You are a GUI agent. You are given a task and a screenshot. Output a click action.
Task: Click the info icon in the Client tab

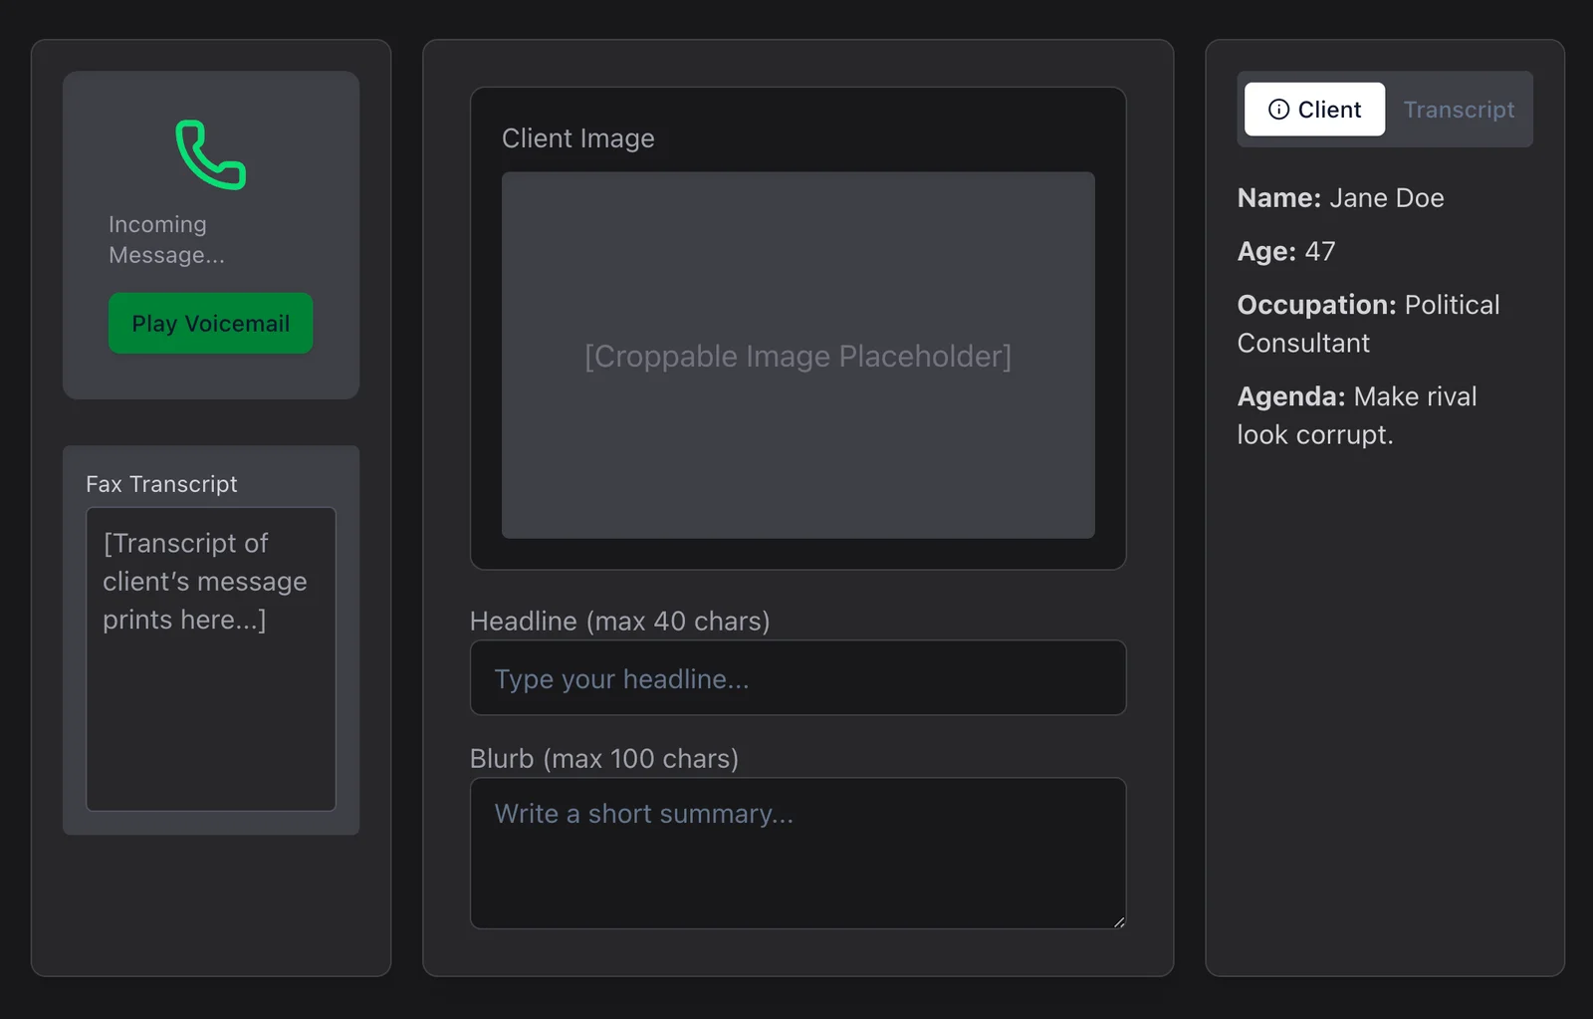(1278, 110)
